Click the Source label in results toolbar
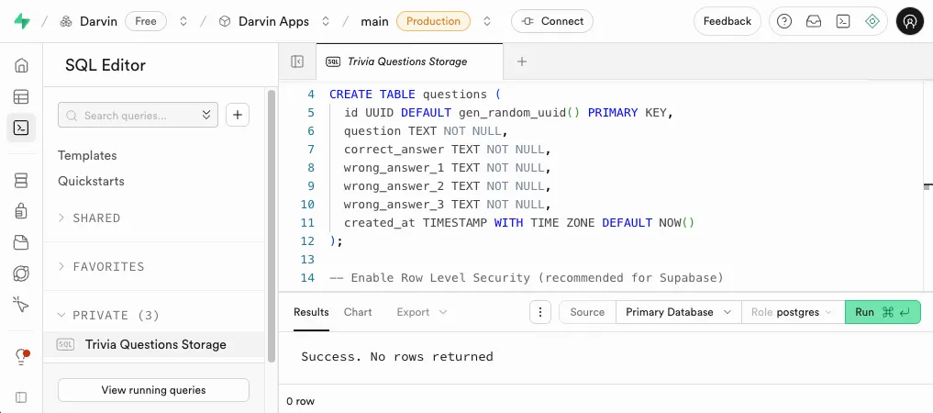933x413 pixels. click(x=587, y=312)
